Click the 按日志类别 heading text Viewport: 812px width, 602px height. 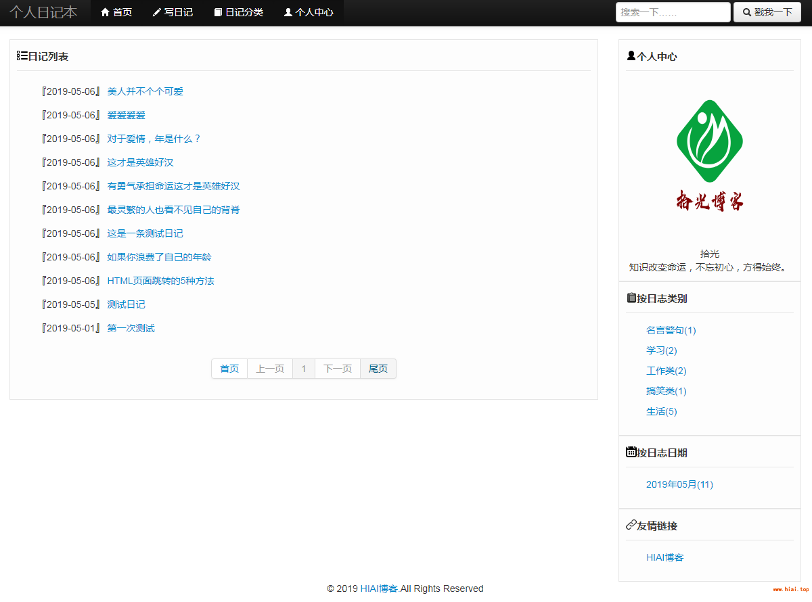662,298
